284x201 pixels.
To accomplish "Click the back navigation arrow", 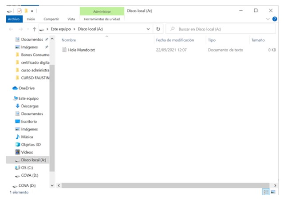I will click(x=11, y=29).
